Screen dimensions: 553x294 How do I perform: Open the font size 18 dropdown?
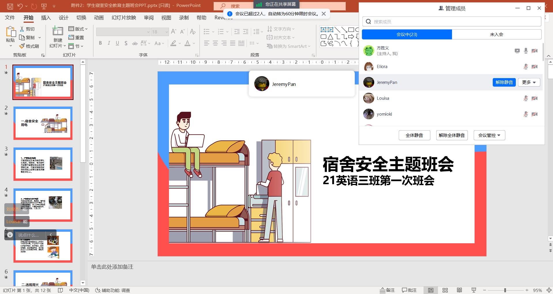click(x=167, y=32)
